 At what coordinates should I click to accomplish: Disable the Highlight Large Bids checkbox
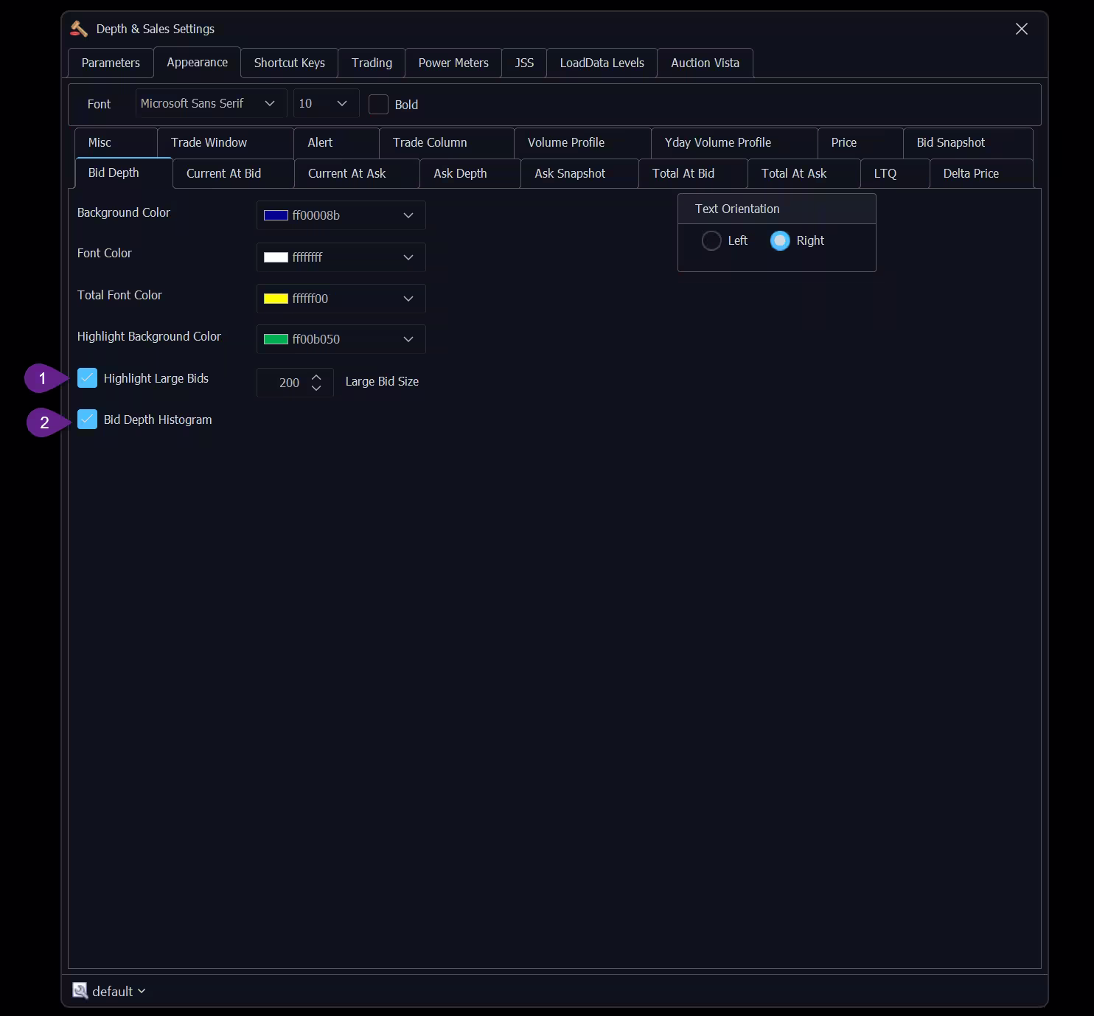coord(88,377)
